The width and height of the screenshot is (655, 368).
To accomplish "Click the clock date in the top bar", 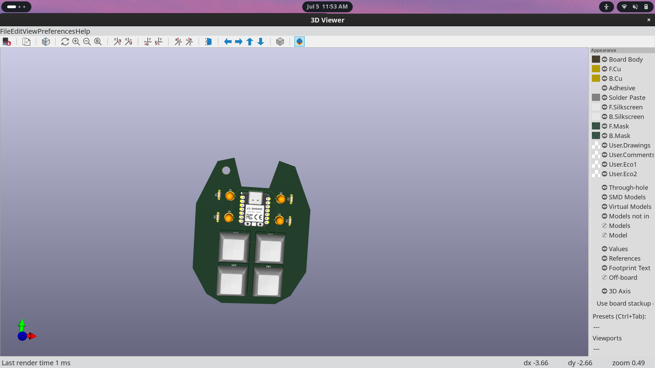I will [327, 6].
